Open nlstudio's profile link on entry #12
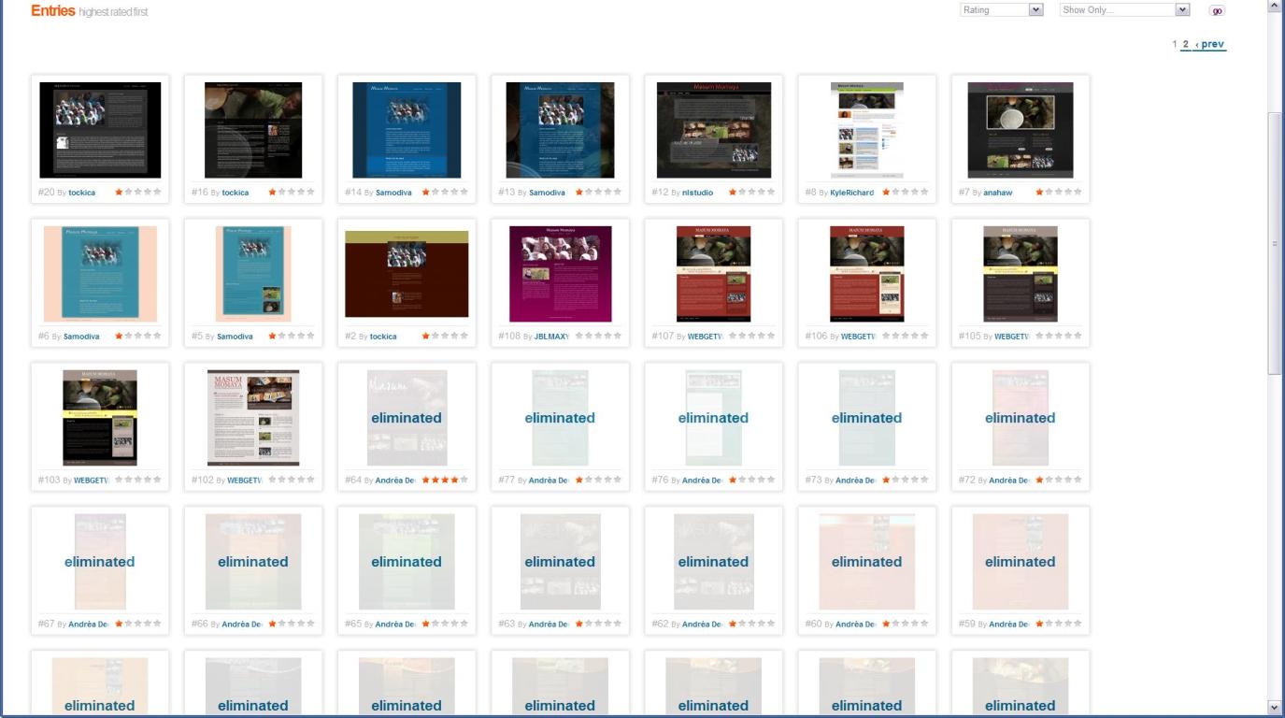 (697, 193)
